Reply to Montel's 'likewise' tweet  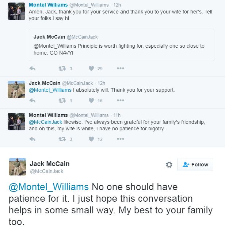[32, 139]
